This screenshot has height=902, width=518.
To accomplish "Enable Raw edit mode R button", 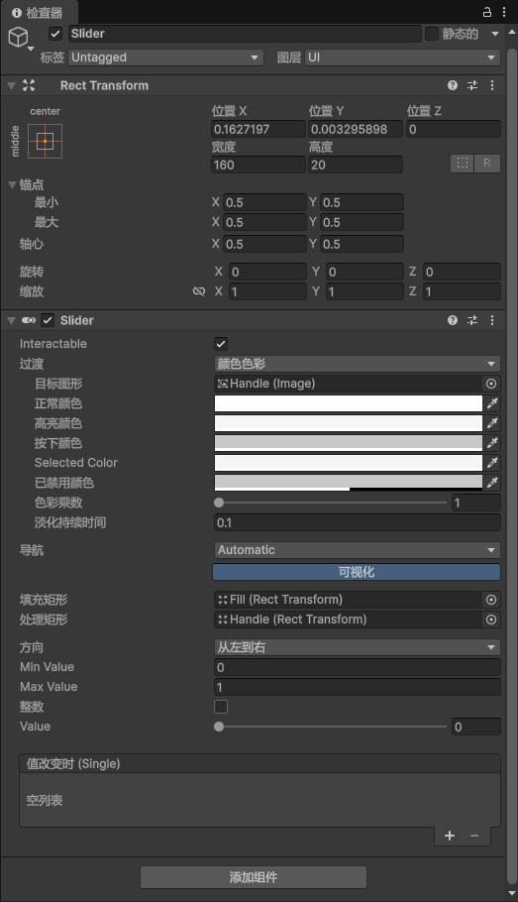I will (487, 164).
